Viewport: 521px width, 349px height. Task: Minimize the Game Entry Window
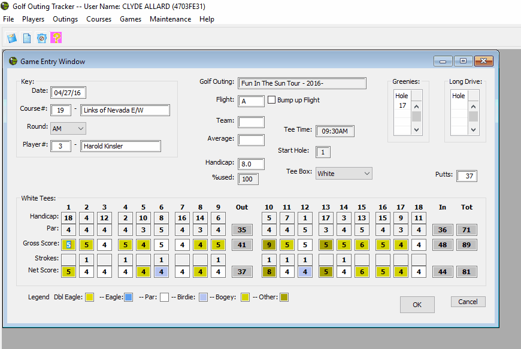(443, 61)
